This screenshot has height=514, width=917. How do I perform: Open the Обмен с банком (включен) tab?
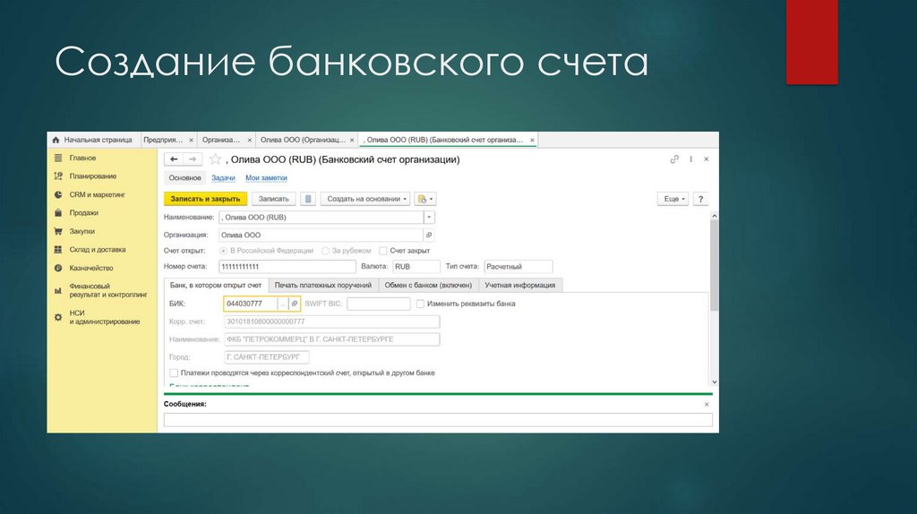click(428, 285)
